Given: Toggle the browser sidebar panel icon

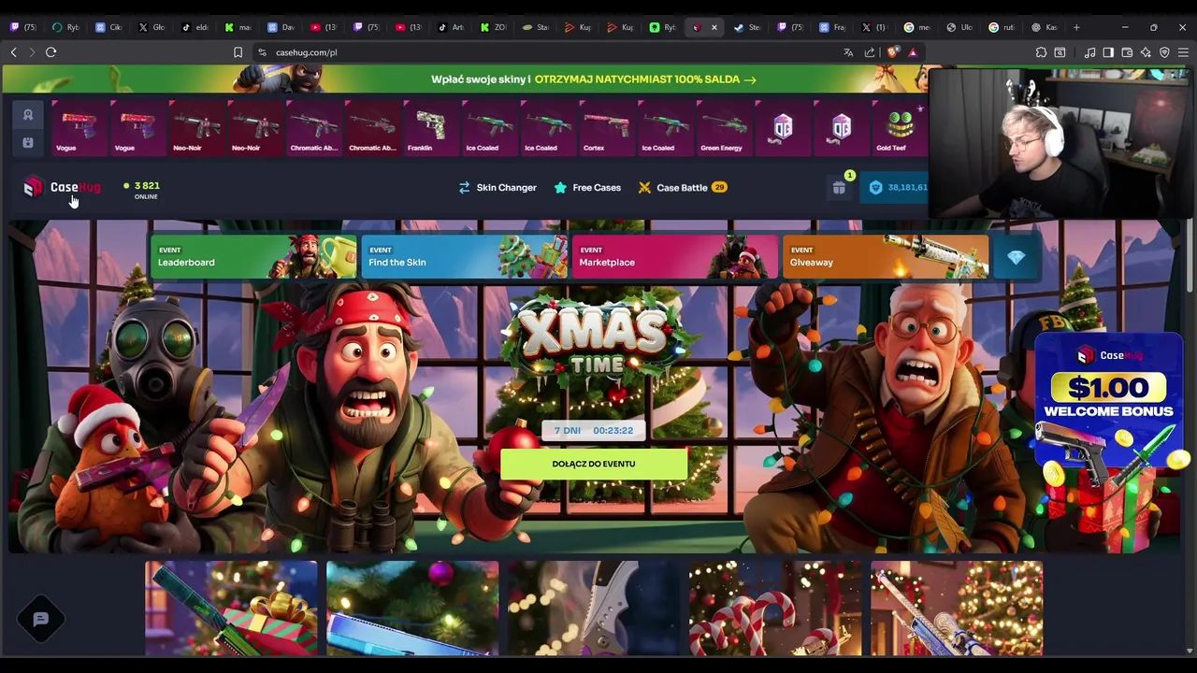Looking at the screenshot, I should coord(1108,52).
